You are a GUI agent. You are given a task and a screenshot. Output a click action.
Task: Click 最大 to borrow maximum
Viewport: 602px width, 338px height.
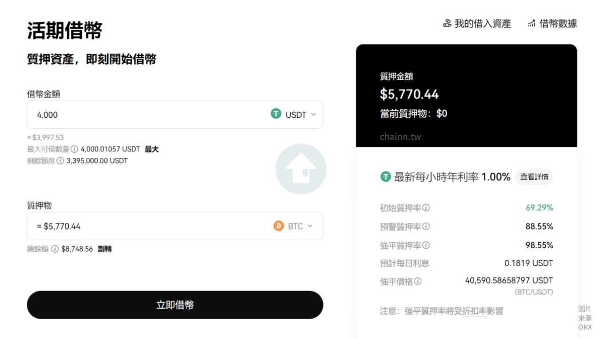(151, 149)
